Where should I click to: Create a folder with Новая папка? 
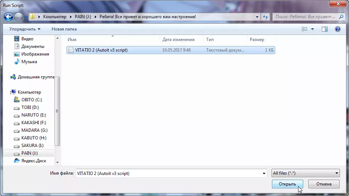tap(64, 29)
